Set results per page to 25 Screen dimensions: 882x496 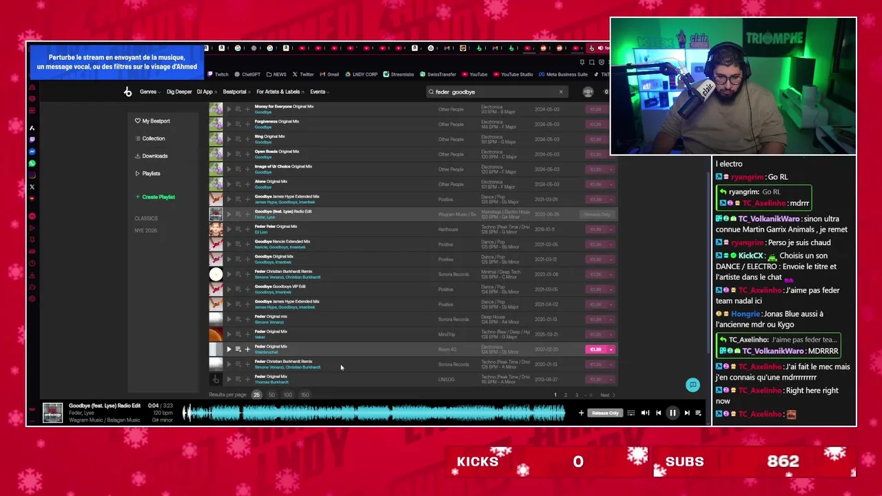(x=256, y=395)
